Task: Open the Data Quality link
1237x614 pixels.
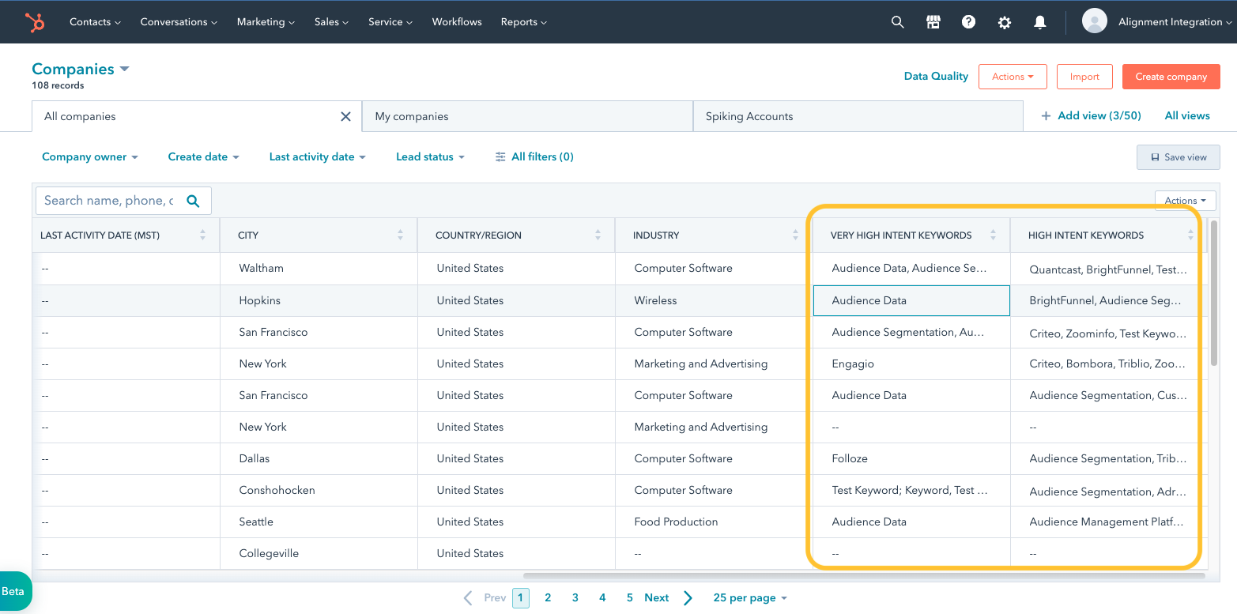Action: tap(936, 76)
